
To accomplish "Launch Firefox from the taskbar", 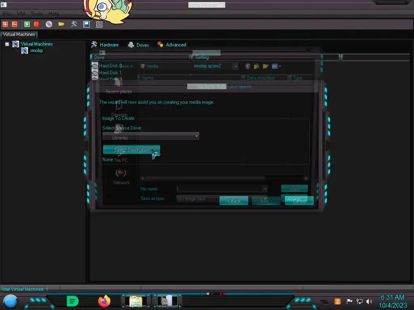I will click(x=104, y=301).
